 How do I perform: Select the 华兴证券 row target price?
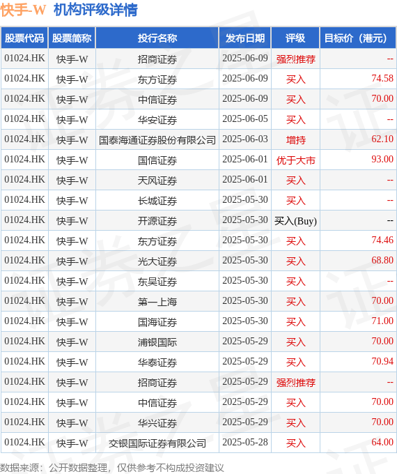pyautogui.click(x=382, y=422)
